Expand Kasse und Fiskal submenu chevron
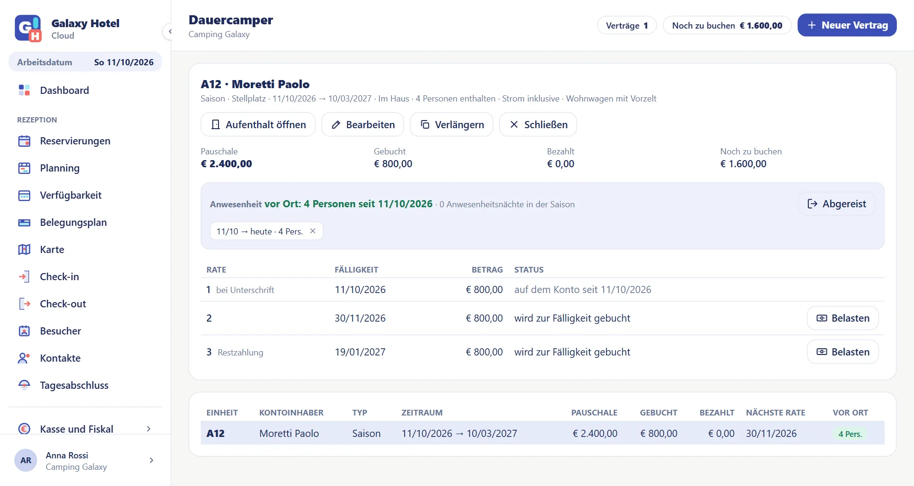The height and width of the screenshot is (486, 914). tap(149, 429)
